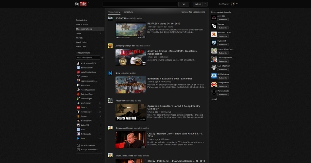Select the Bammo subscription entry
Viewport: 311px width, 163px height.
pyautogui.click(x=89, y=116)
